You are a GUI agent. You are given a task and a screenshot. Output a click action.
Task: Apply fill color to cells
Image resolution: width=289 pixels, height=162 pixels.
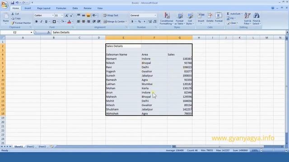click(x=62, y=22)
